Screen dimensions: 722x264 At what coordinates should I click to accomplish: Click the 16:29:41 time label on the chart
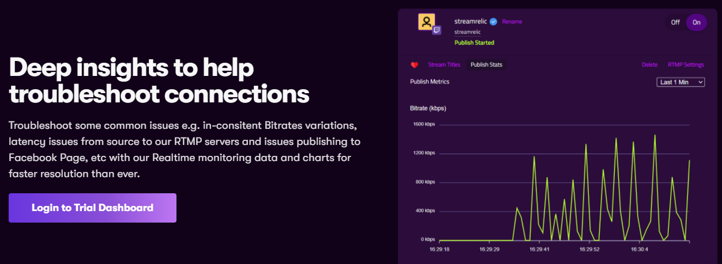point(539,250)
